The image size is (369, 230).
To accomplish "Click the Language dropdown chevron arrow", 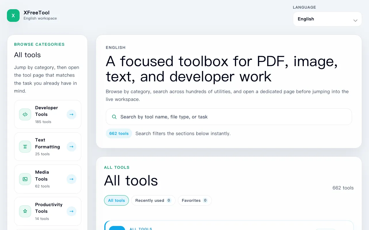I will click(x=355, y=20).
